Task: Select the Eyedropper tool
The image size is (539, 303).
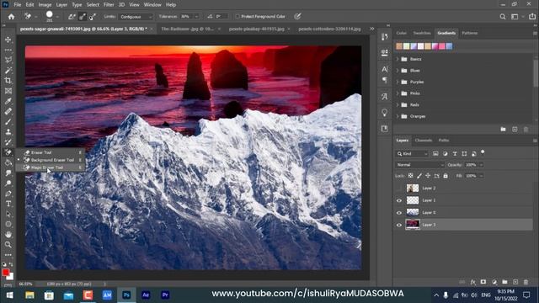Action: point(8,101)
